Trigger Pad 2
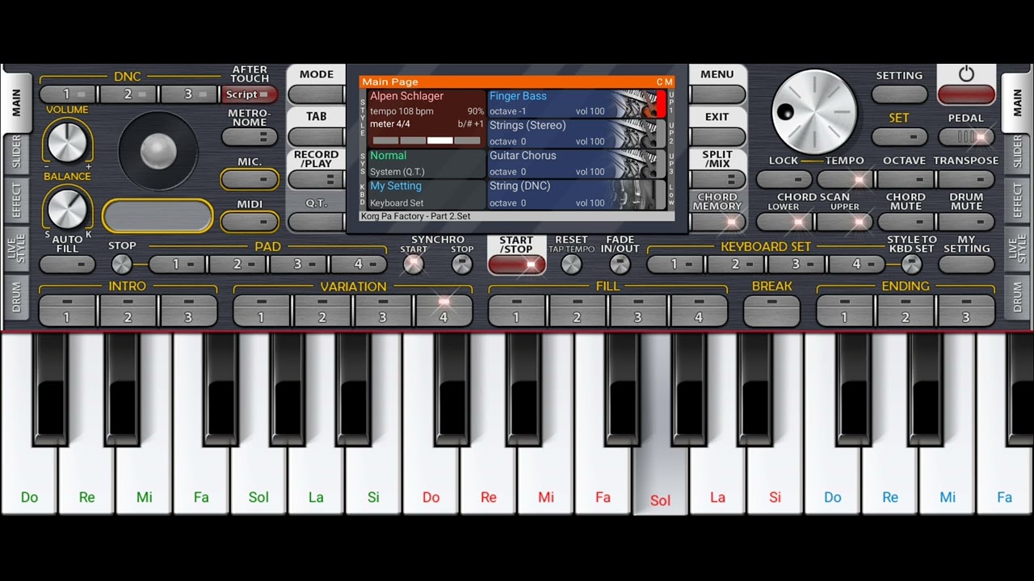The image size is (1034, 581). (238, 264)
